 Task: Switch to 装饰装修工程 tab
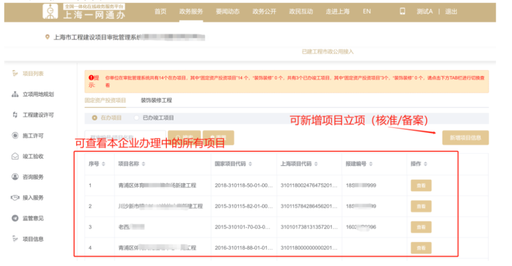[x=156, y=100]
